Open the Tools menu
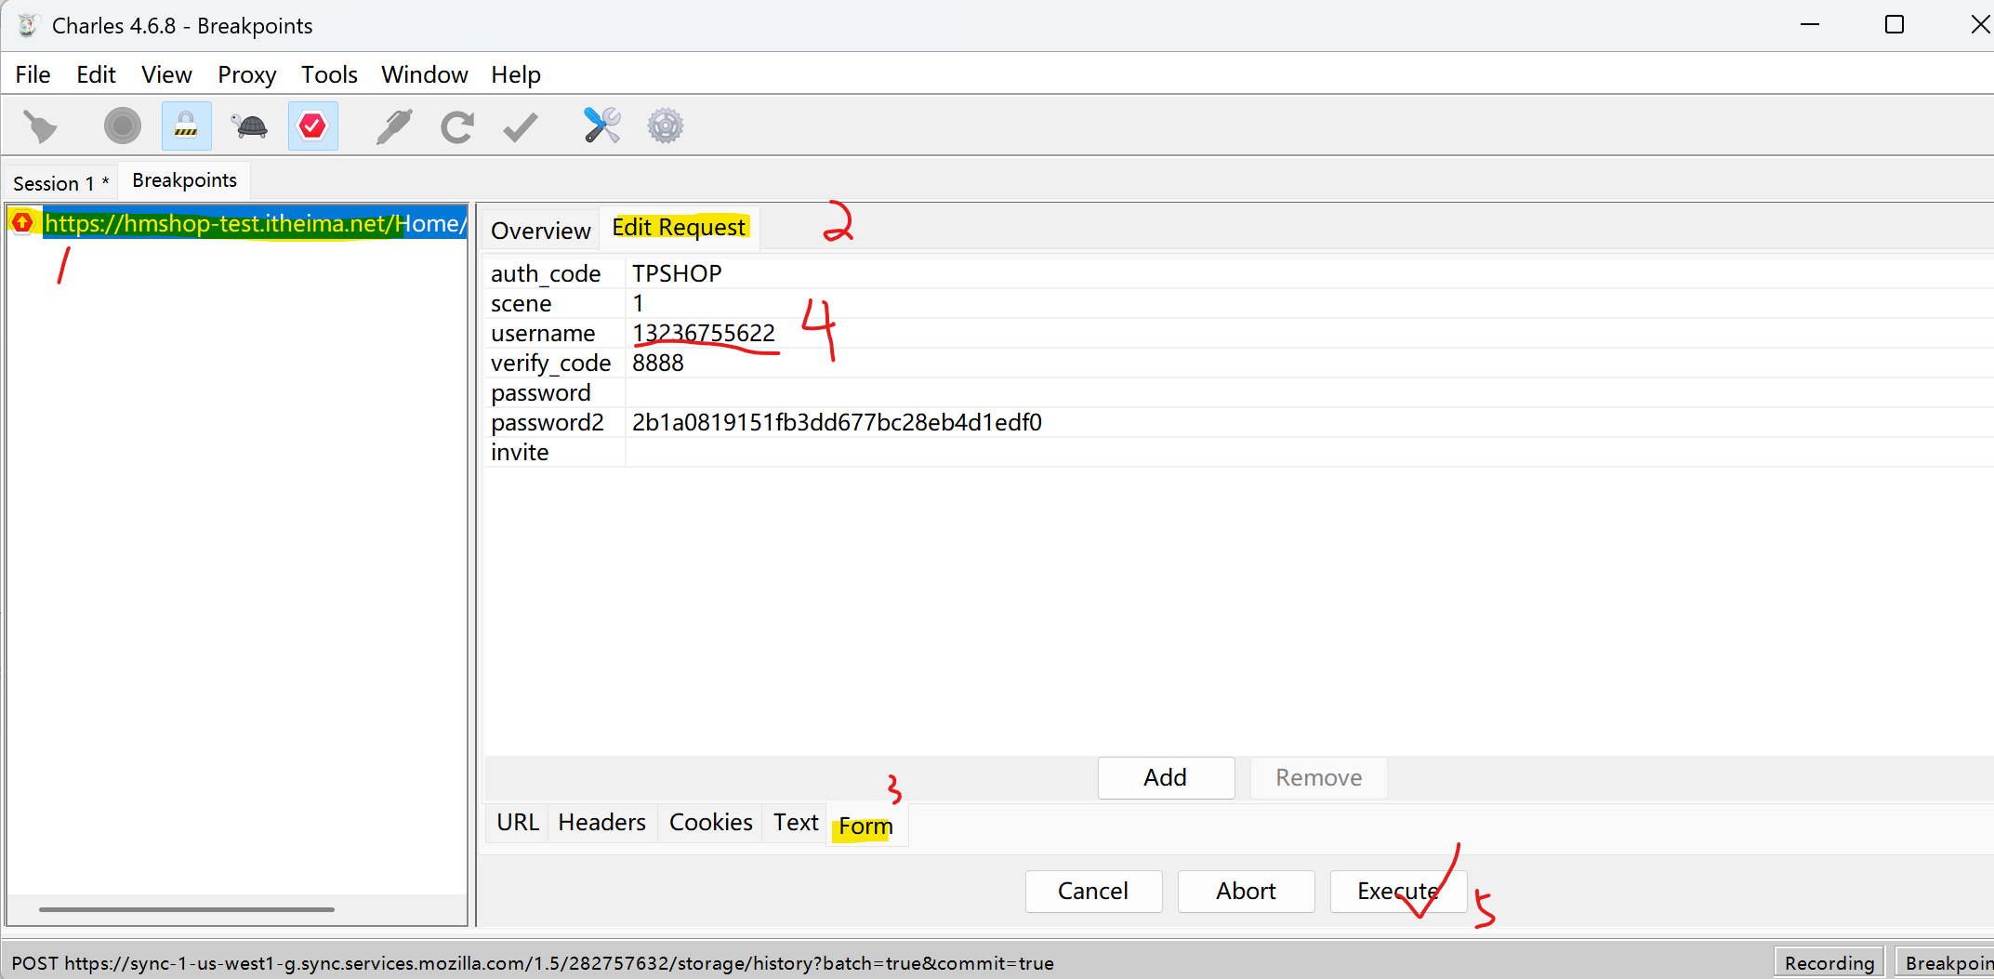 (x=329, y=74)
